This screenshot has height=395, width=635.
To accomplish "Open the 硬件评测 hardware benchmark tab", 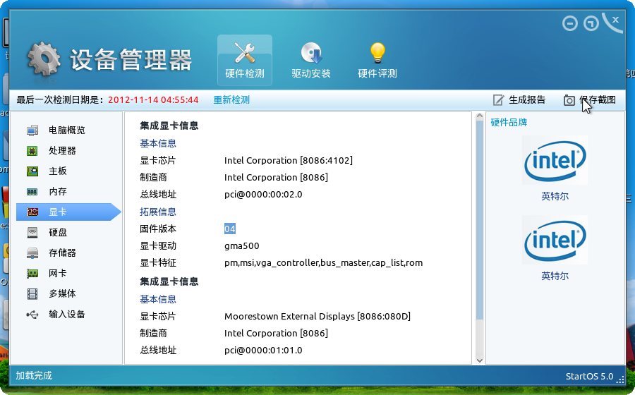I will pyautogui.click(x=377, y=60).
